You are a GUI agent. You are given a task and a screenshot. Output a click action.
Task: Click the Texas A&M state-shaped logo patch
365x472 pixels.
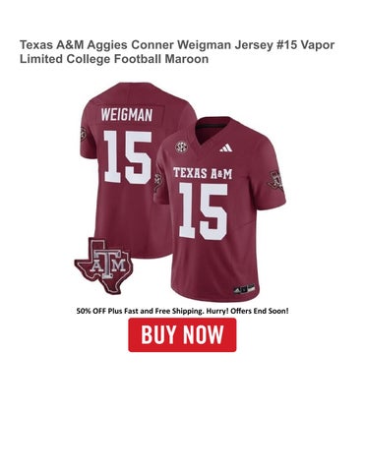click(x=103, y=265)
